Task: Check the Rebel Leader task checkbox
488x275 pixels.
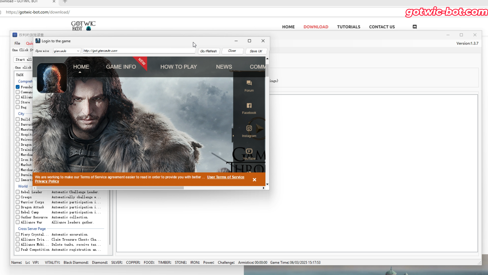Action: [x=18, y=192]
